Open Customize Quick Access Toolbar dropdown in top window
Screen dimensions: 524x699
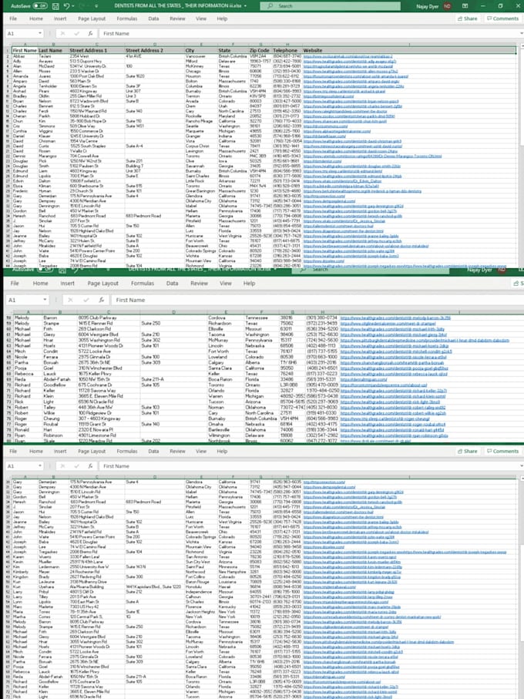pyautogui.click(x=96, y=6)
